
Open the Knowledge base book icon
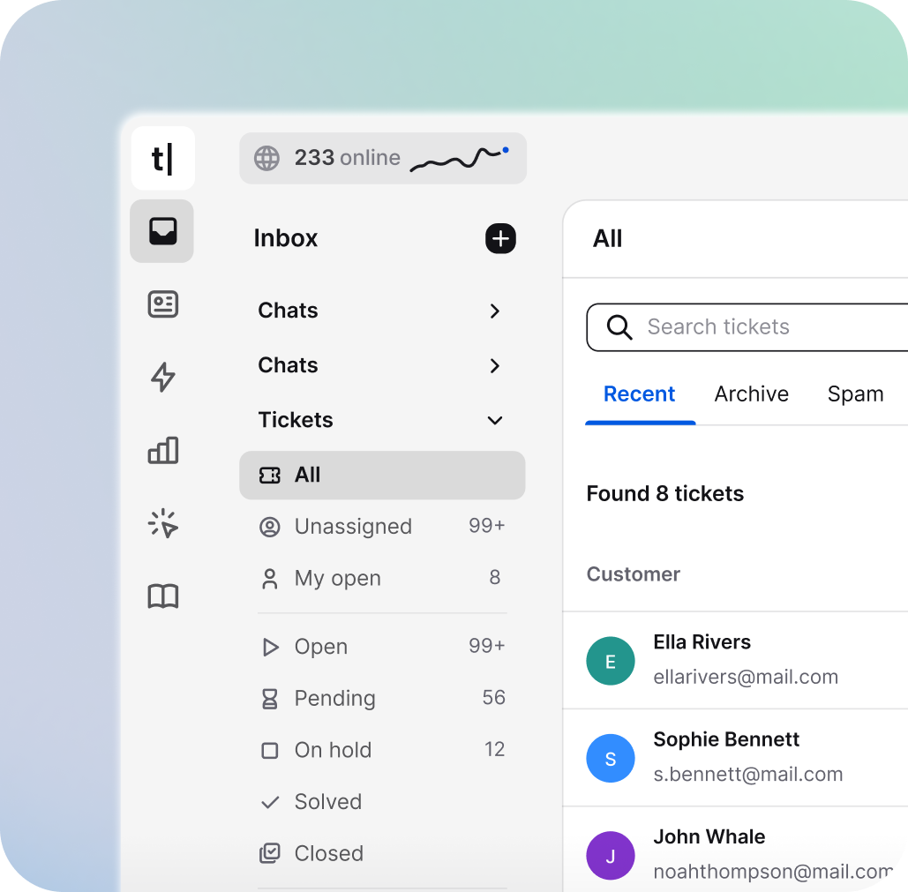[162, 596]
